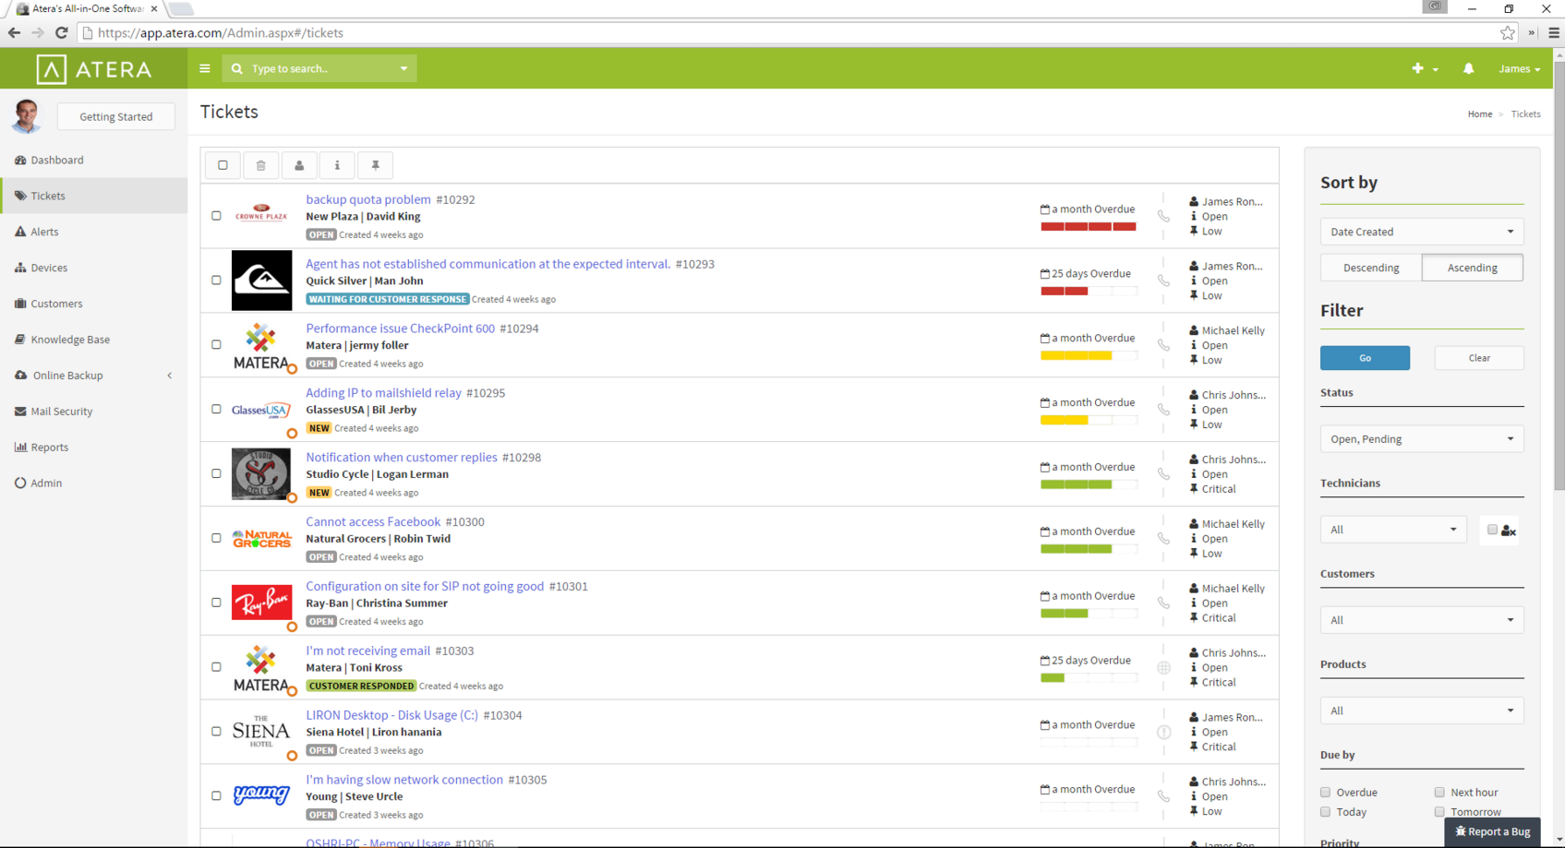Open the Products filter dropdown
The width and height of the screenshot is (1565, 848).
tap(1422, 711)
